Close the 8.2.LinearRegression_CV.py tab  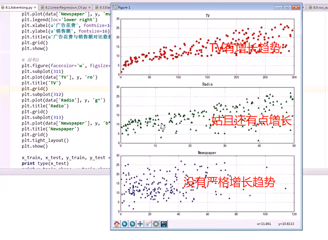[x=89, y=7]
